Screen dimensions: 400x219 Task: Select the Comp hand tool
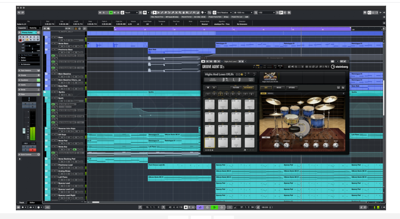coord(184,13)
